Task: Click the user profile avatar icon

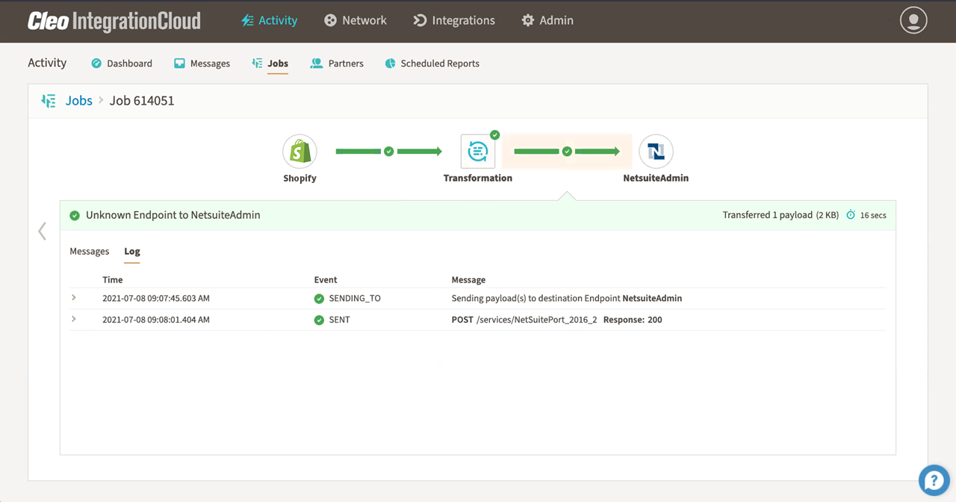Action: tap(913, 21)
